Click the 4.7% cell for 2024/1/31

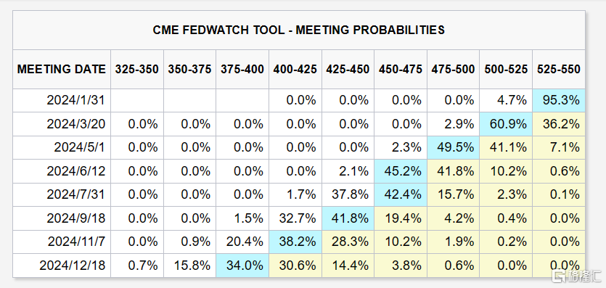506,100
